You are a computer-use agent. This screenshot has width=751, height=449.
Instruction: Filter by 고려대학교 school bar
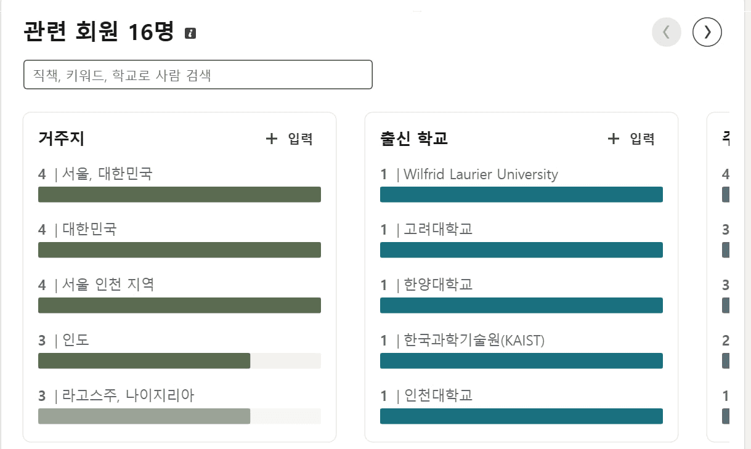[521, 250]
